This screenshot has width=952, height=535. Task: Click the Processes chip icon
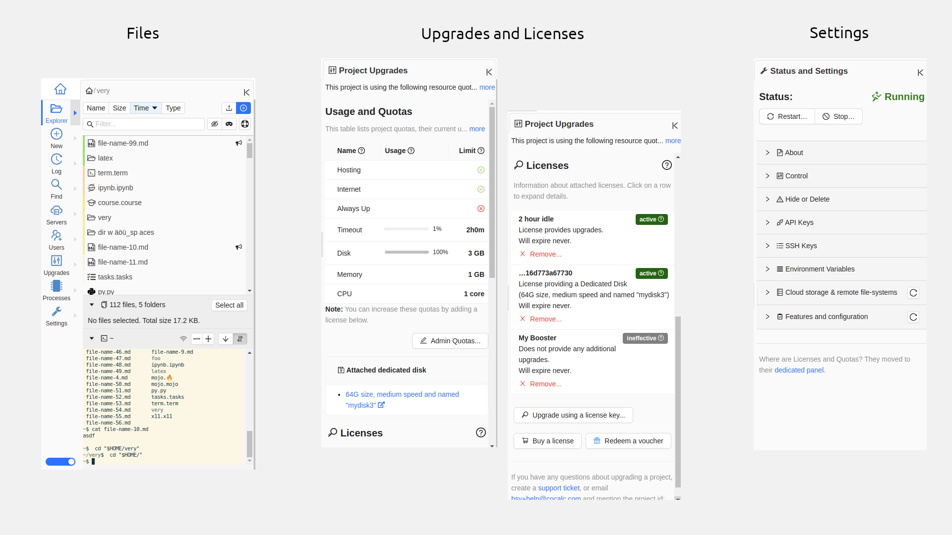(57, 286)
